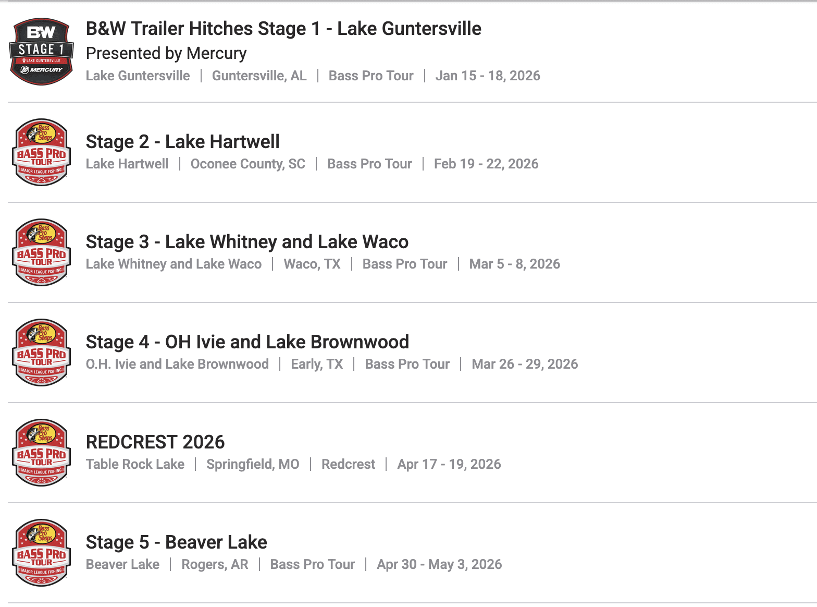
Task: Click the Rogers, AR location text
Action: [215, 565]
